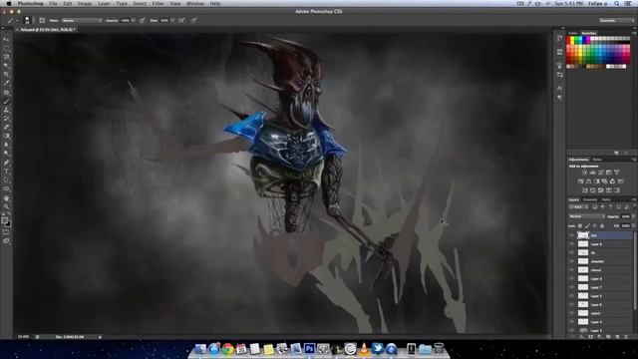Add a Hue/Saturation adjustment

click(580, 181)
